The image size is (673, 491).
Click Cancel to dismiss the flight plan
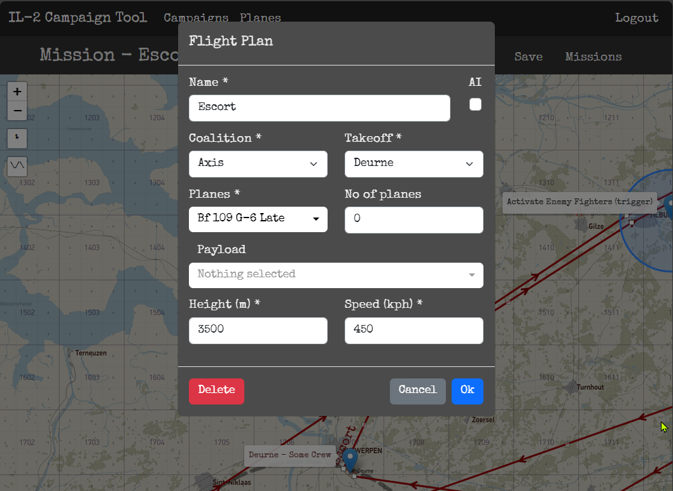pos(417,391)
